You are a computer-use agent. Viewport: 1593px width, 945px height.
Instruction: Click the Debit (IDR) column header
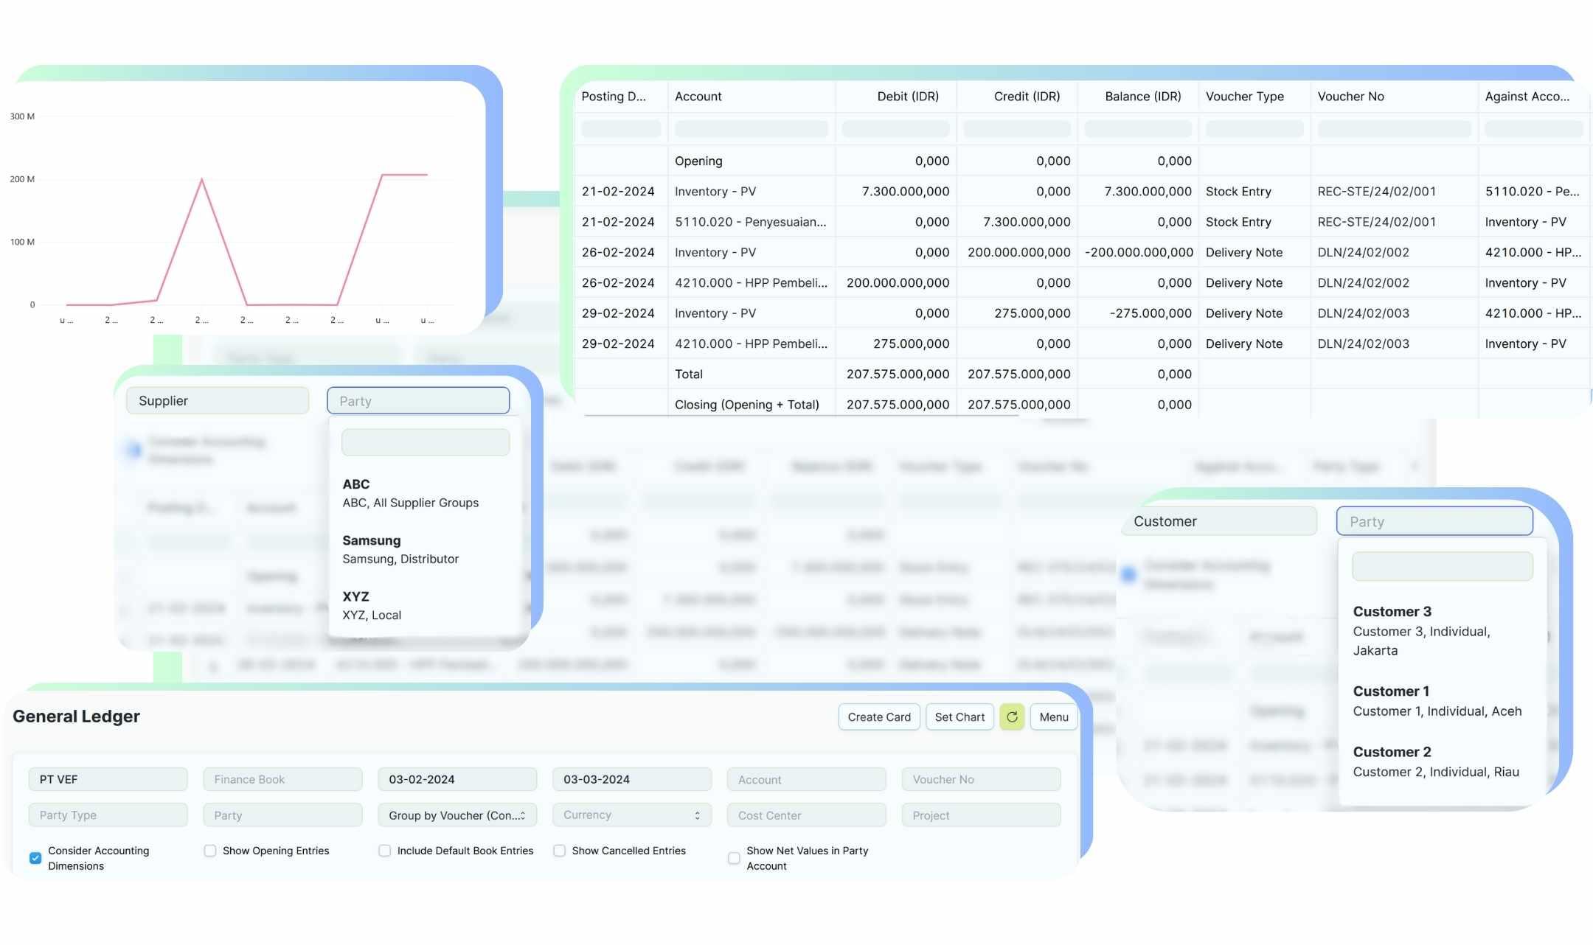pos(907,97)
